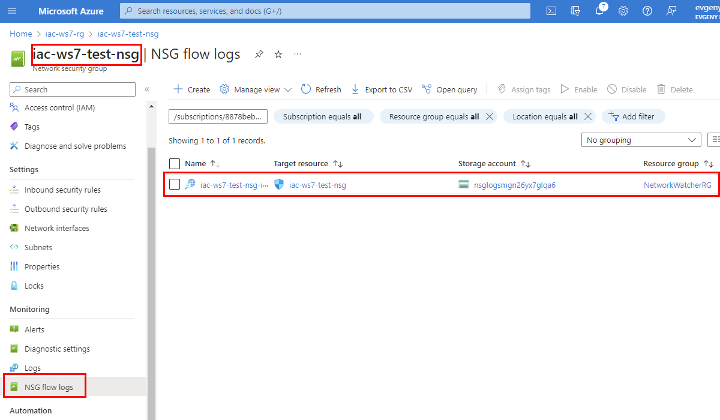Expand the Manage view dropdown
This screenshot has width=720, height=420.
(x=256, y=89)
